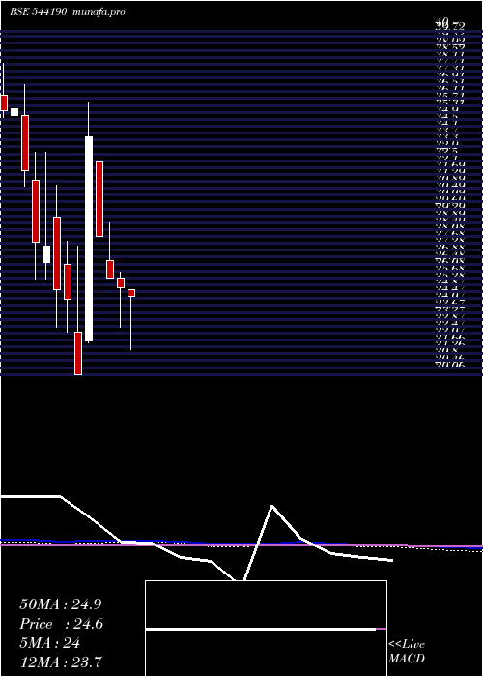Click the lowest red candlestick at chart bottom
The height and width of the screenshot is (677, 483).
point(78,353)
